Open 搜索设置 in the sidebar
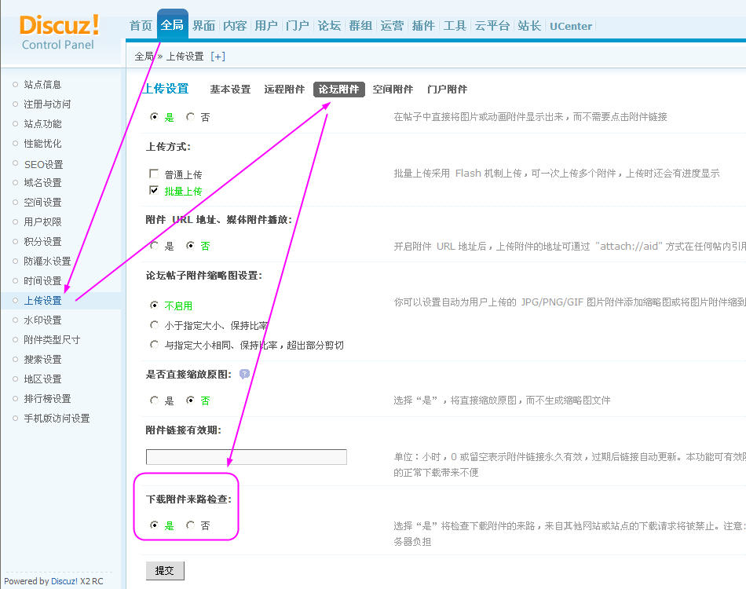Image resolution: width=746 pixels, height=589 pixels. click(x=43, y=360)
